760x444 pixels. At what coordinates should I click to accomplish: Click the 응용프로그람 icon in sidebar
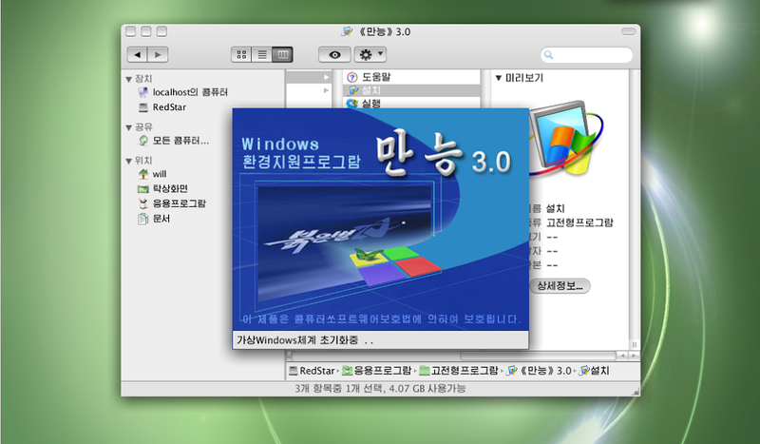143,203
